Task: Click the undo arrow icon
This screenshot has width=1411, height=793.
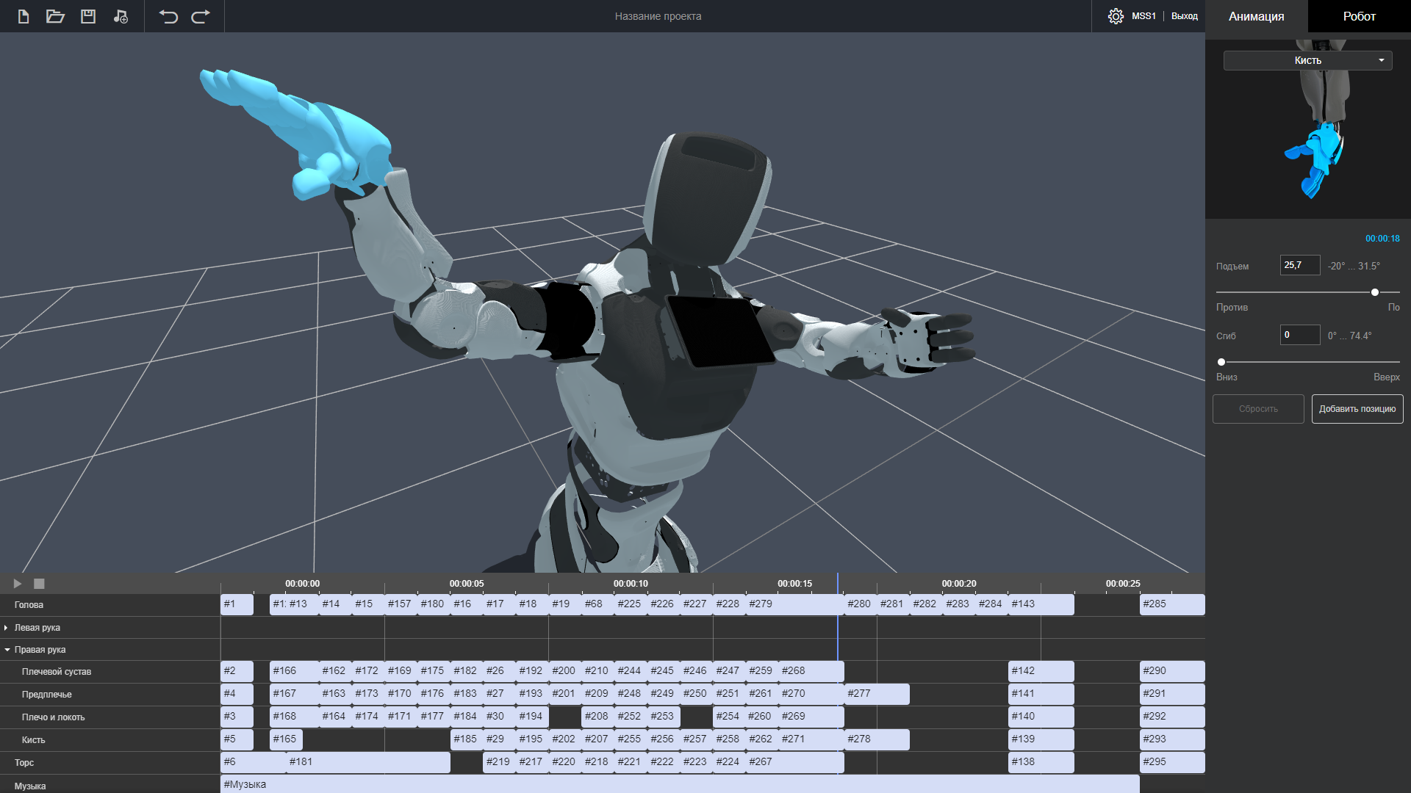Action: click(x=169, y=16)
